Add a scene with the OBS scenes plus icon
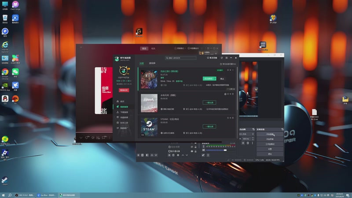This screenshot has height=198, width=352. point(138,155)
